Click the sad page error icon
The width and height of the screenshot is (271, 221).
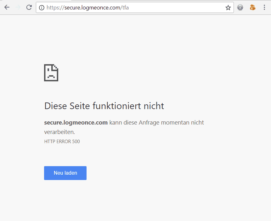[x=51, y=73]
